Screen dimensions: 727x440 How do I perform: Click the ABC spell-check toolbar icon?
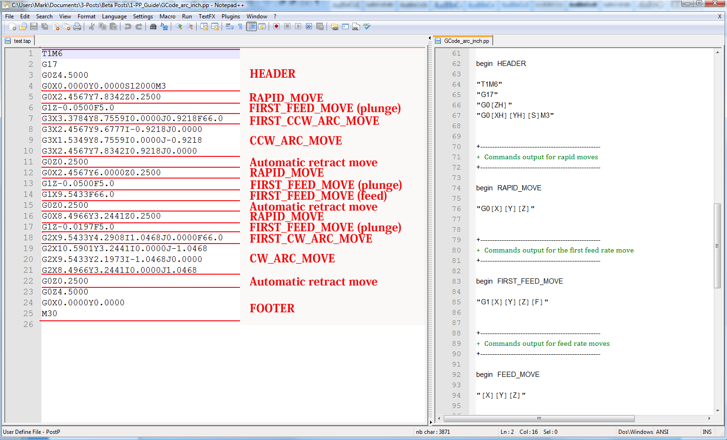pyautogui.click(x=367, y=26)
